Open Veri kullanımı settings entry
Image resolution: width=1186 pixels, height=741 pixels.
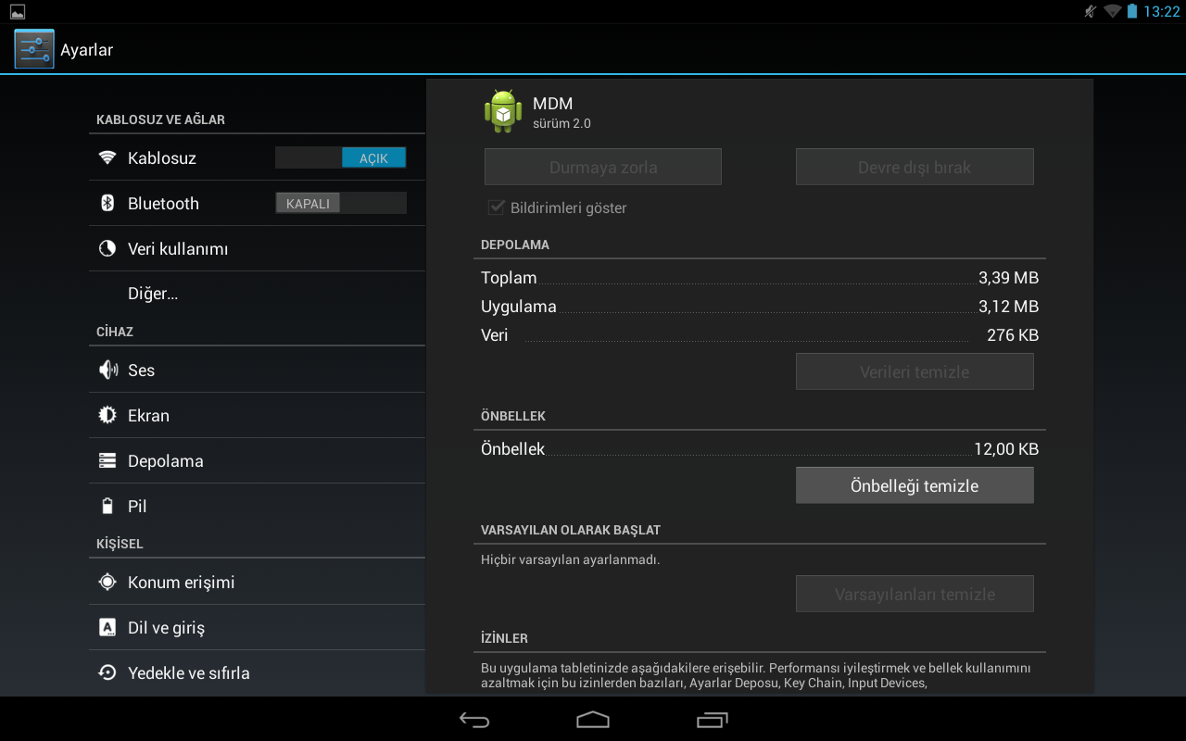[257, 248]
